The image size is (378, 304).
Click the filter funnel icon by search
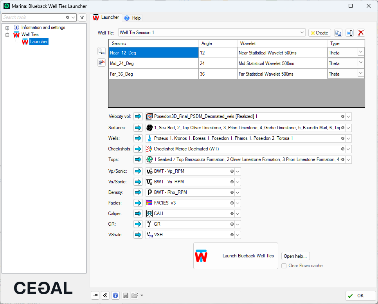pos(82,17)
